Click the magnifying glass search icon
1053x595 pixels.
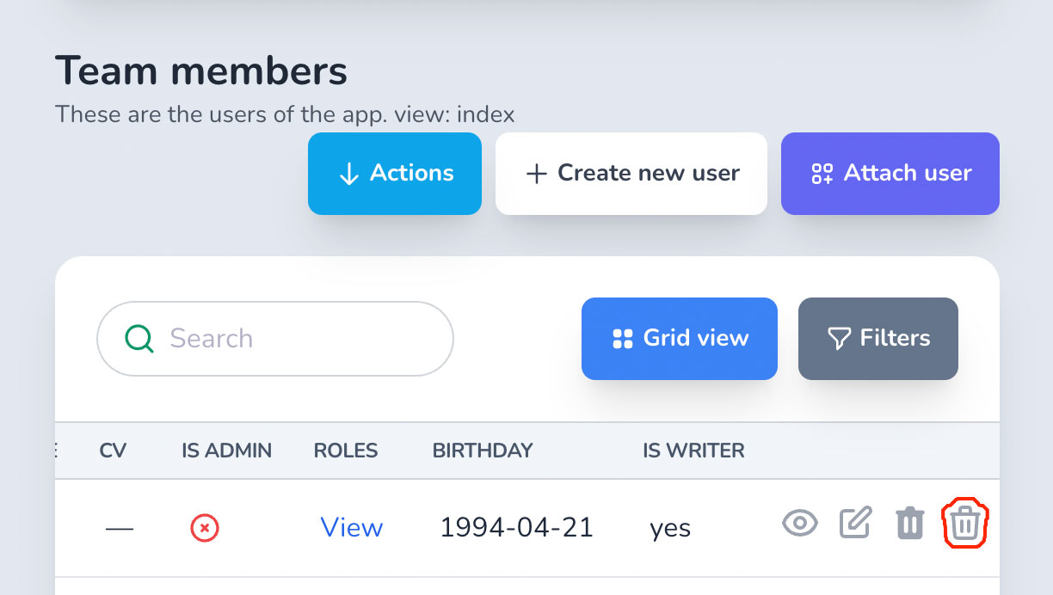point(139,339)
